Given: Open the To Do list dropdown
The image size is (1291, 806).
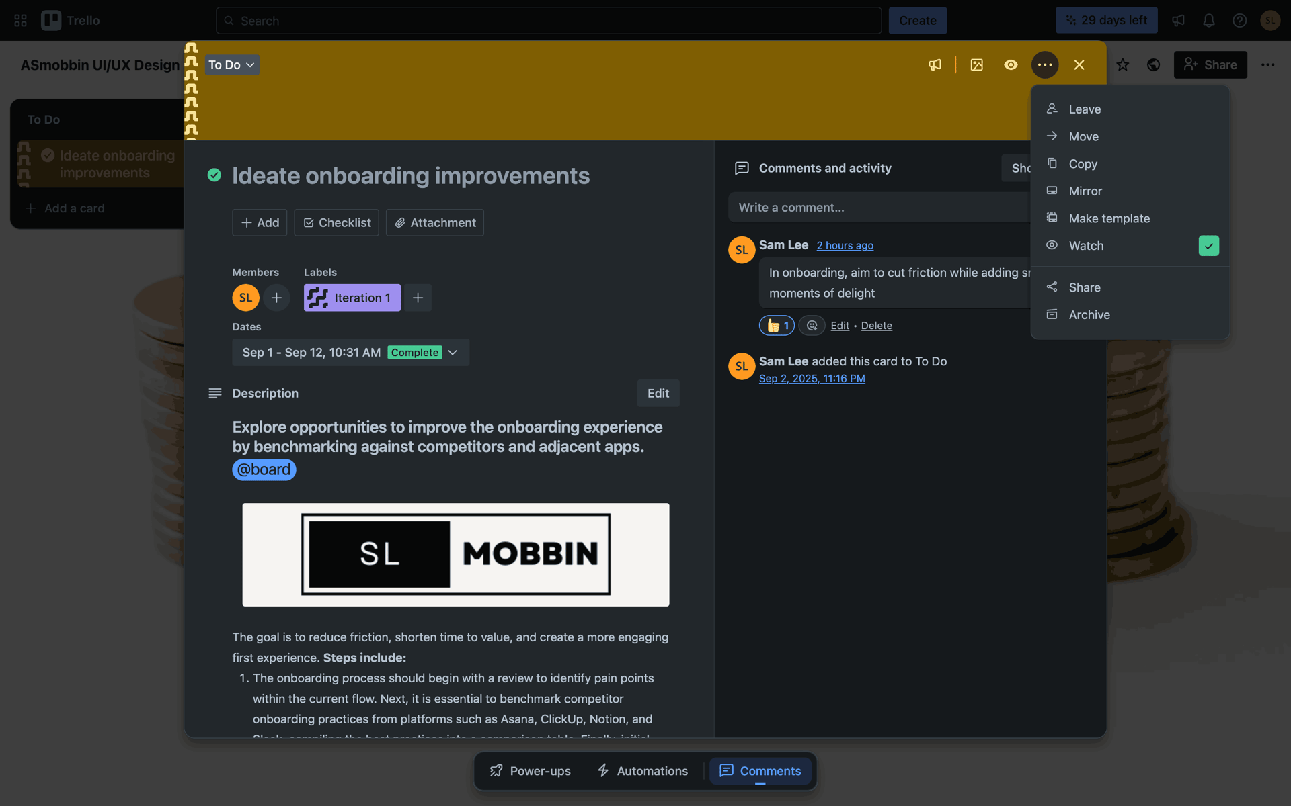Looking at the screenshot, I should [231, 65].
